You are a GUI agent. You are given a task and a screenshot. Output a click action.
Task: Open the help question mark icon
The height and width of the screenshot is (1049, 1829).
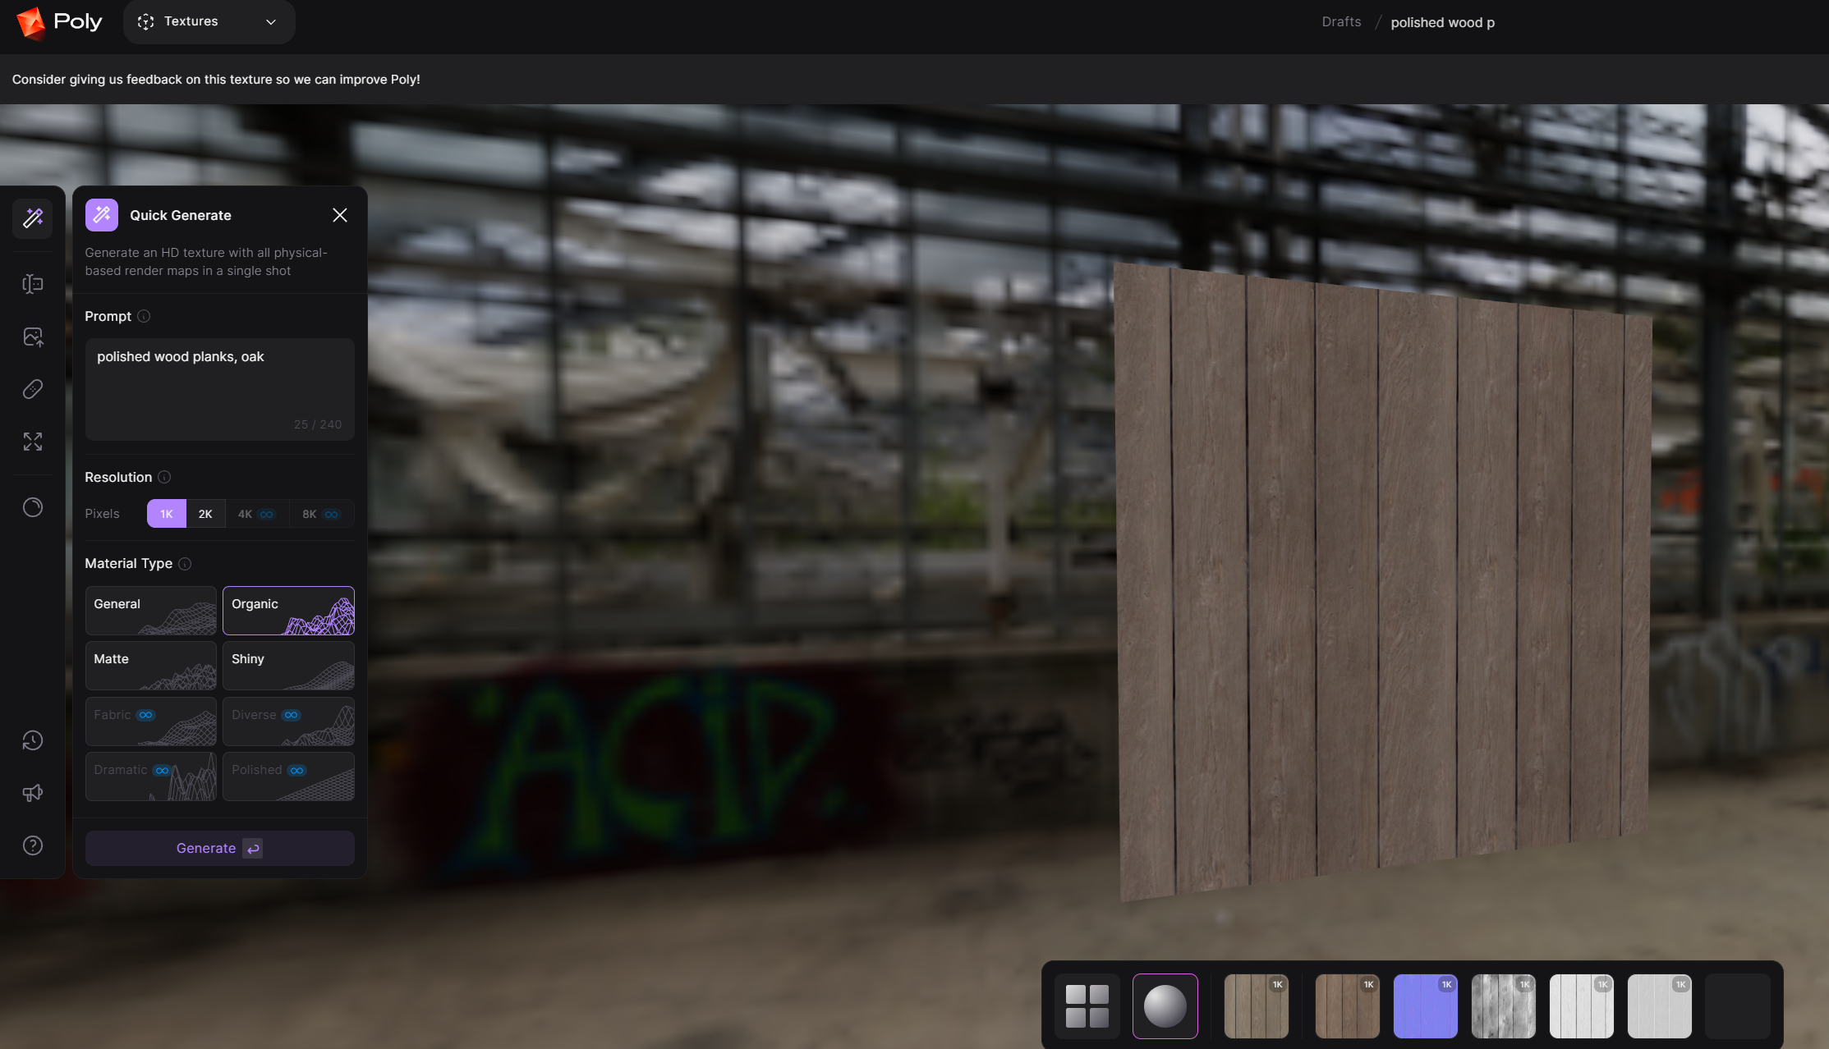point(33,845)
